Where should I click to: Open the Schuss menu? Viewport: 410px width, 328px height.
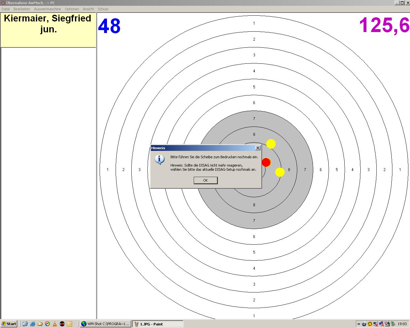[x=103, y=9]
